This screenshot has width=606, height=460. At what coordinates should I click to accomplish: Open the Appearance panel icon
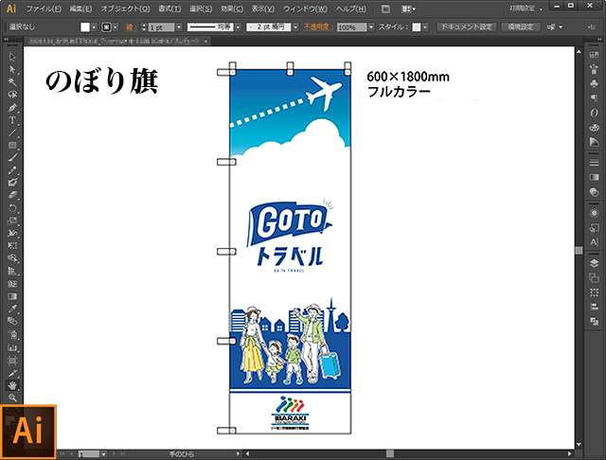594,213
